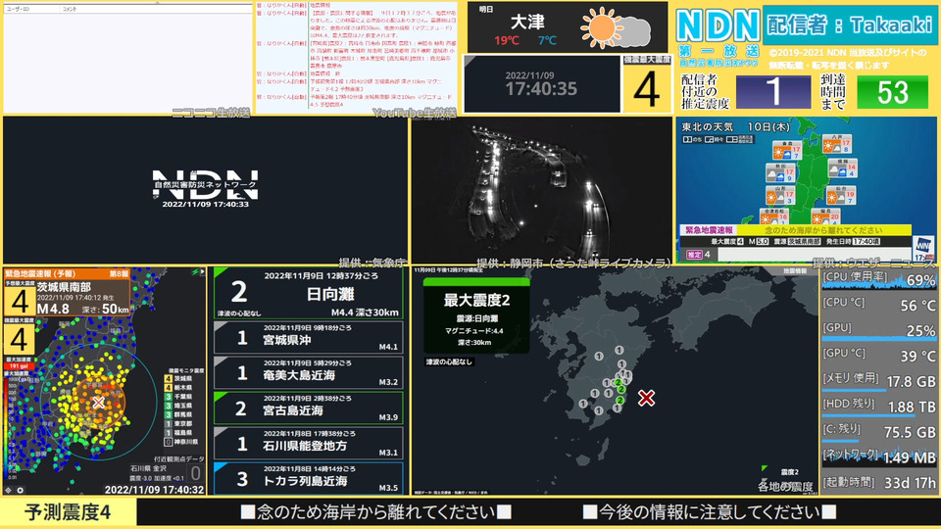Click the white arrow button beside the lightning bolt
This screenshot has width=941, height=529.
pyautogui.click(x=202, y=271)
